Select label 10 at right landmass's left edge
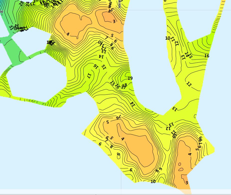Screen dimensions: 231x195 pyautogui.click(x=168, y=38)
